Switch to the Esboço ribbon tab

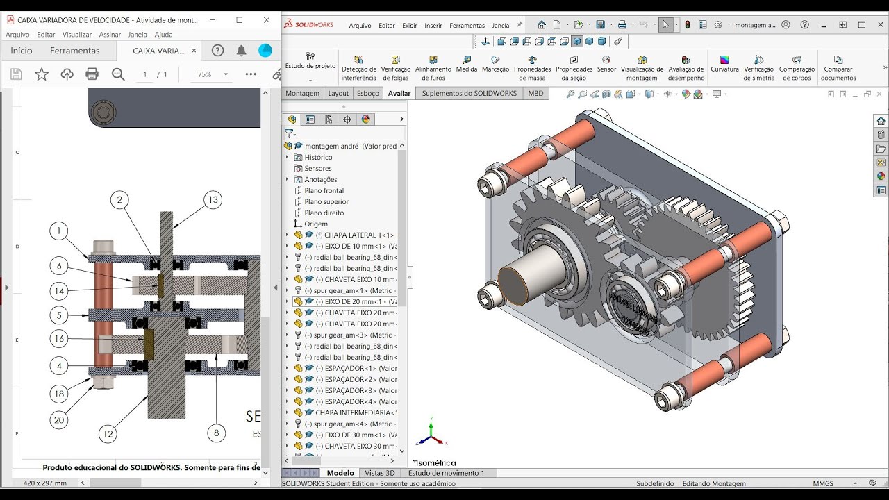click(368, 93)
